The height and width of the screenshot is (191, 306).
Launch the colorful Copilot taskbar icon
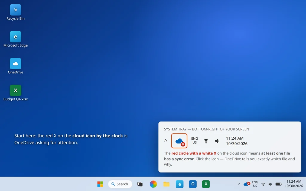click(x=153, y=184)
